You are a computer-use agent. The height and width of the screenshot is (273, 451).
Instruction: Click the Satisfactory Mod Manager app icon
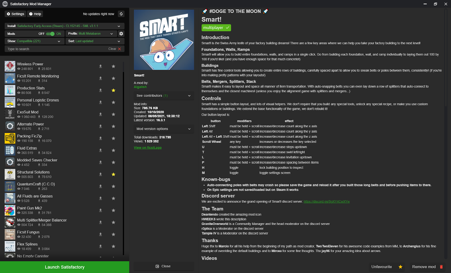5,4
